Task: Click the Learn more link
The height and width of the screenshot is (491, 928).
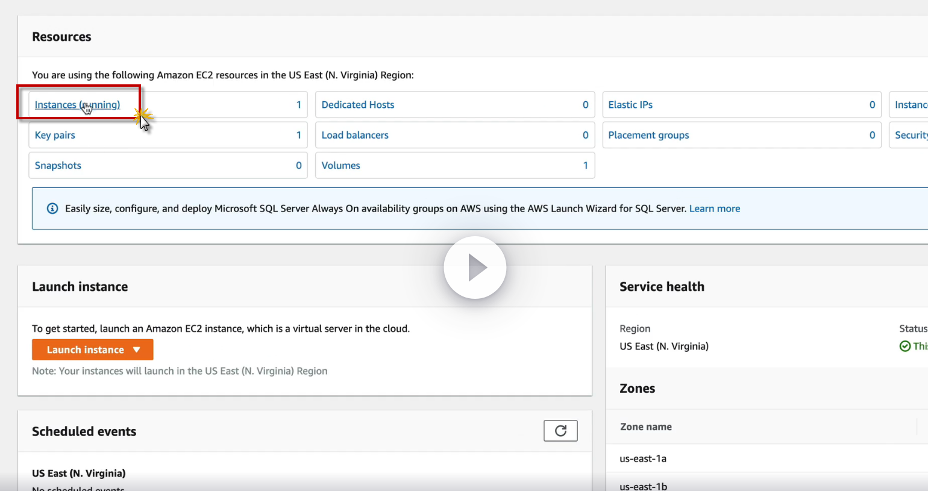Action: coord(714,208)
